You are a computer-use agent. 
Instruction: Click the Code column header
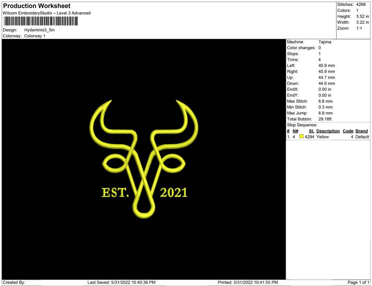pos(348,131)
